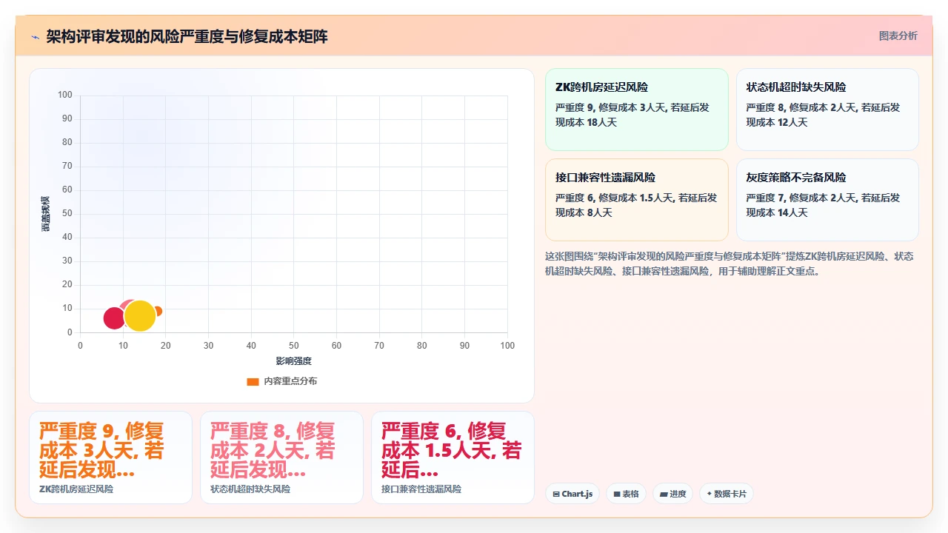Select the crimson red bubble in chart

point(114,318)
